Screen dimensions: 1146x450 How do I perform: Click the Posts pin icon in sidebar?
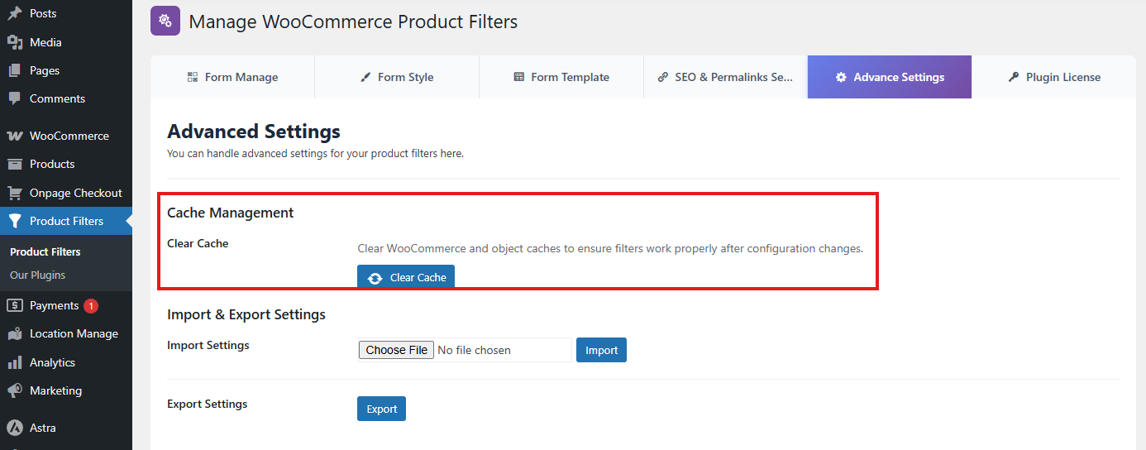pyautogui.click(x=15, y=13)
